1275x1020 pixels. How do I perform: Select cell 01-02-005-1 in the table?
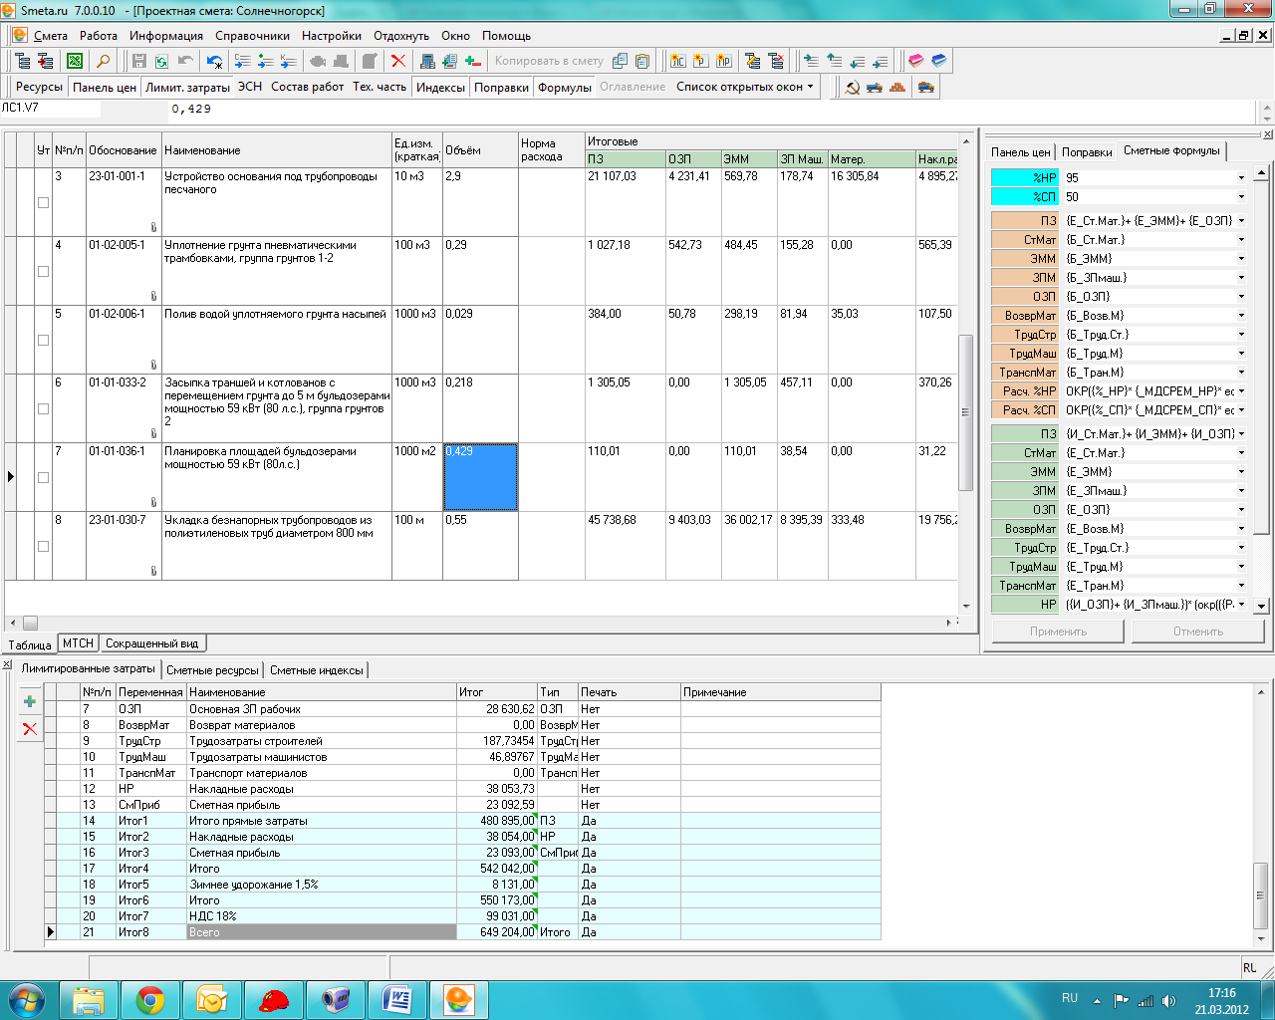(124, 271)
